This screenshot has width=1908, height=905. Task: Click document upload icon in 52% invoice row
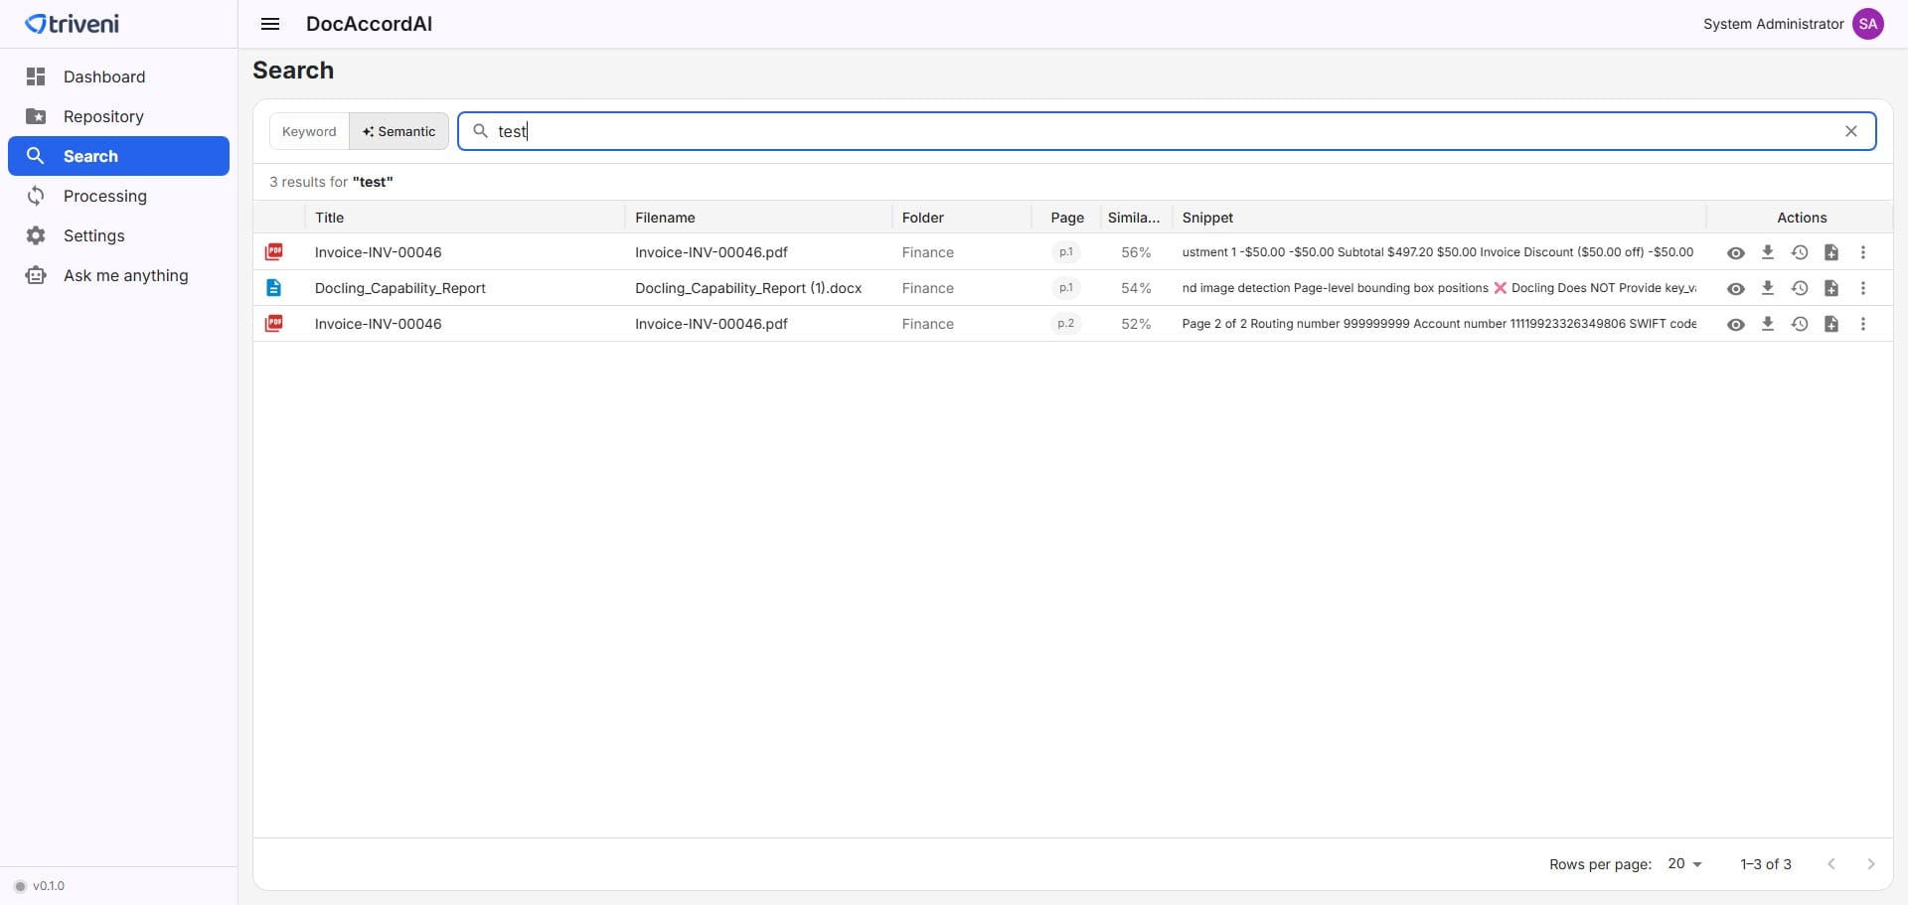coord(1831,324)
